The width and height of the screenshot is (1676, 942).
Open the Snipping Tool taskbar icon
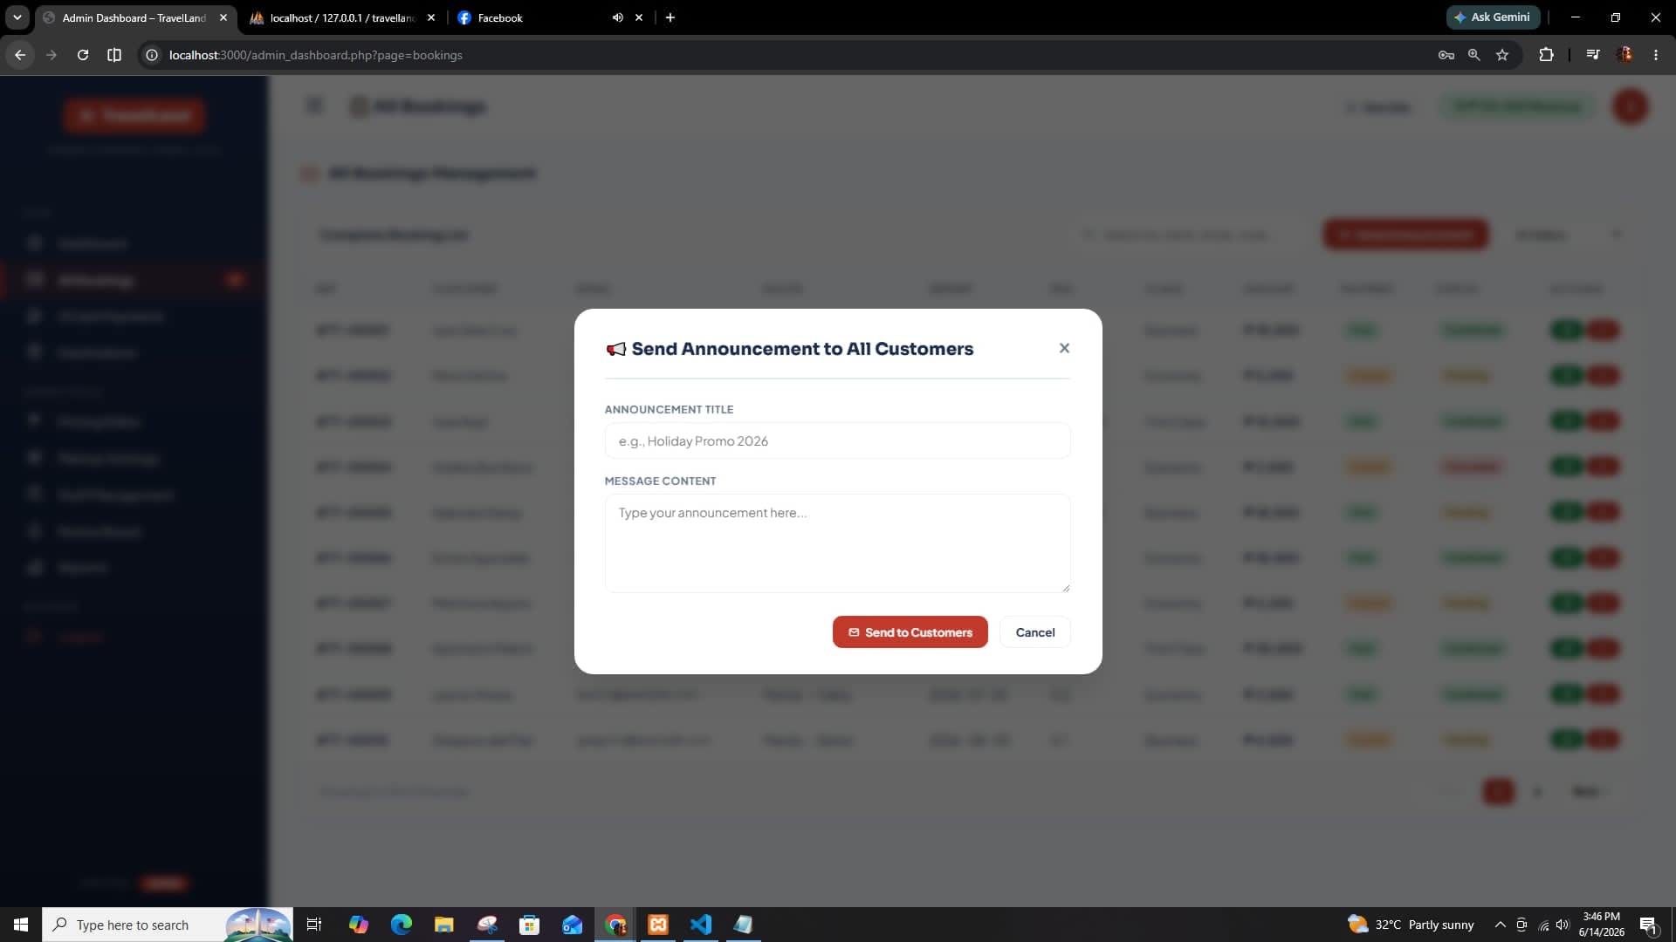click(x=487, y=925)
